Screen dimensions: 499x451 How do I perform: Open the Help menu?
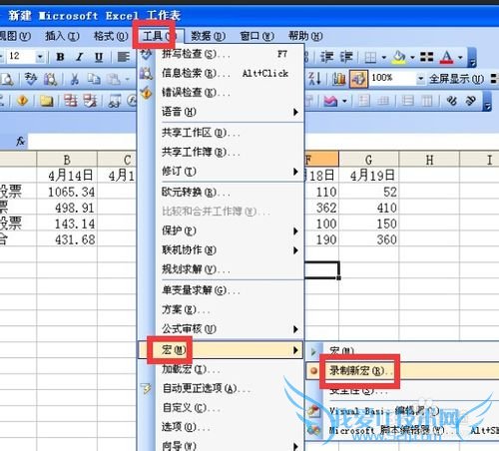305,36
